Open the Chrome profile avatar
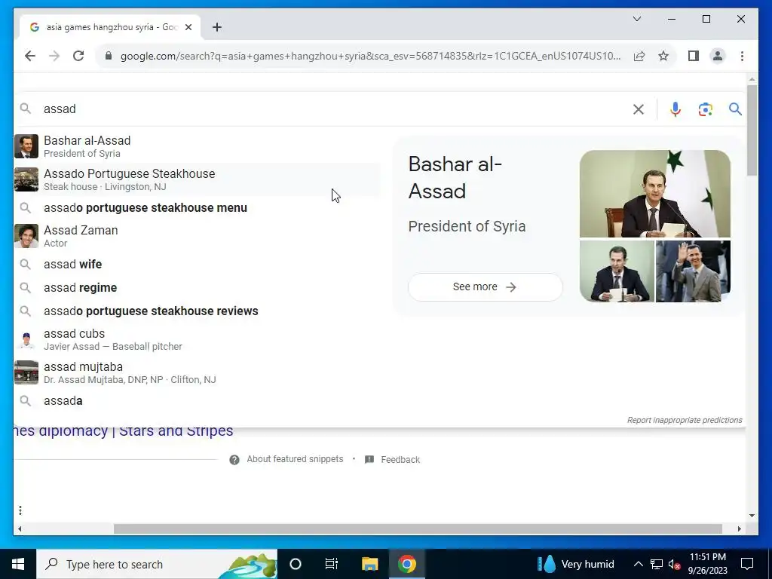Image resolution: width=772 pixels, height=579 pixels. [x=718, y=56]
